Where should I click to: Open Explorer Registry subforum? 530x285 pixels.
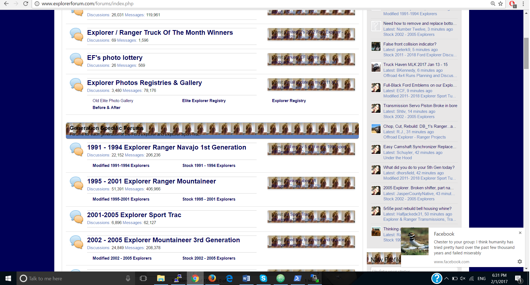point(289,101)
